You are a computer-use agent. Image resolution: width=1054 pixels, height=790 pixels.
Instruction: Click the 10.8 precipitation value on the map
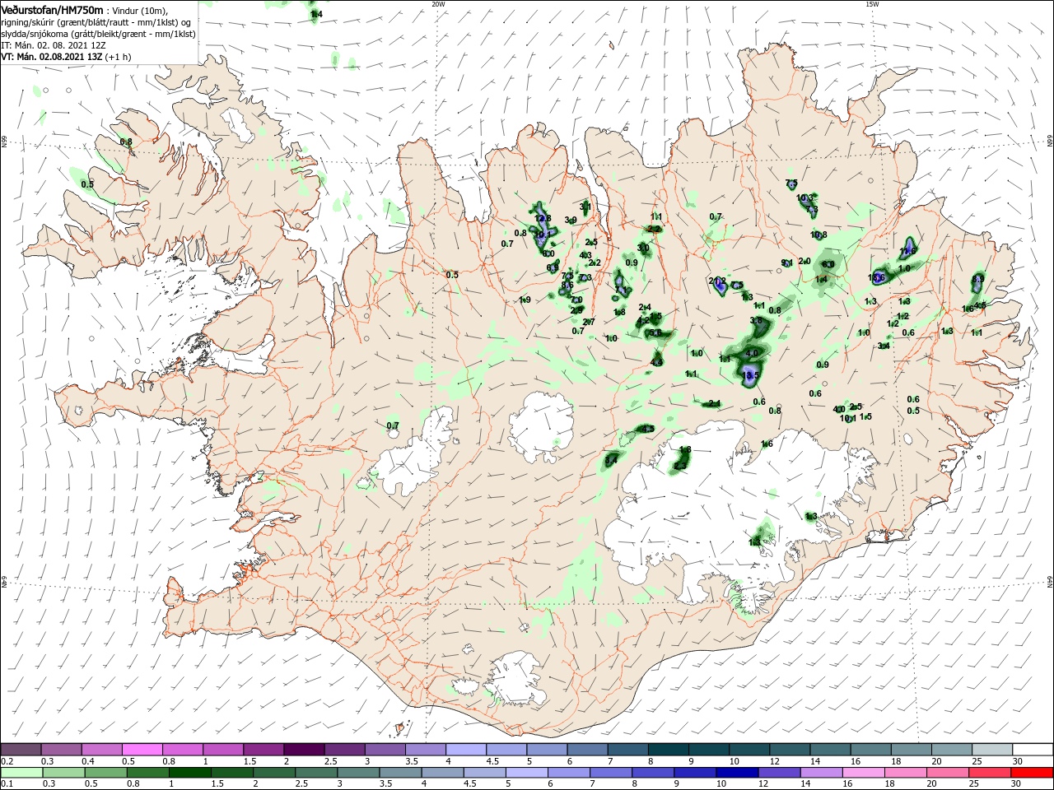click(x=818, y=235)
